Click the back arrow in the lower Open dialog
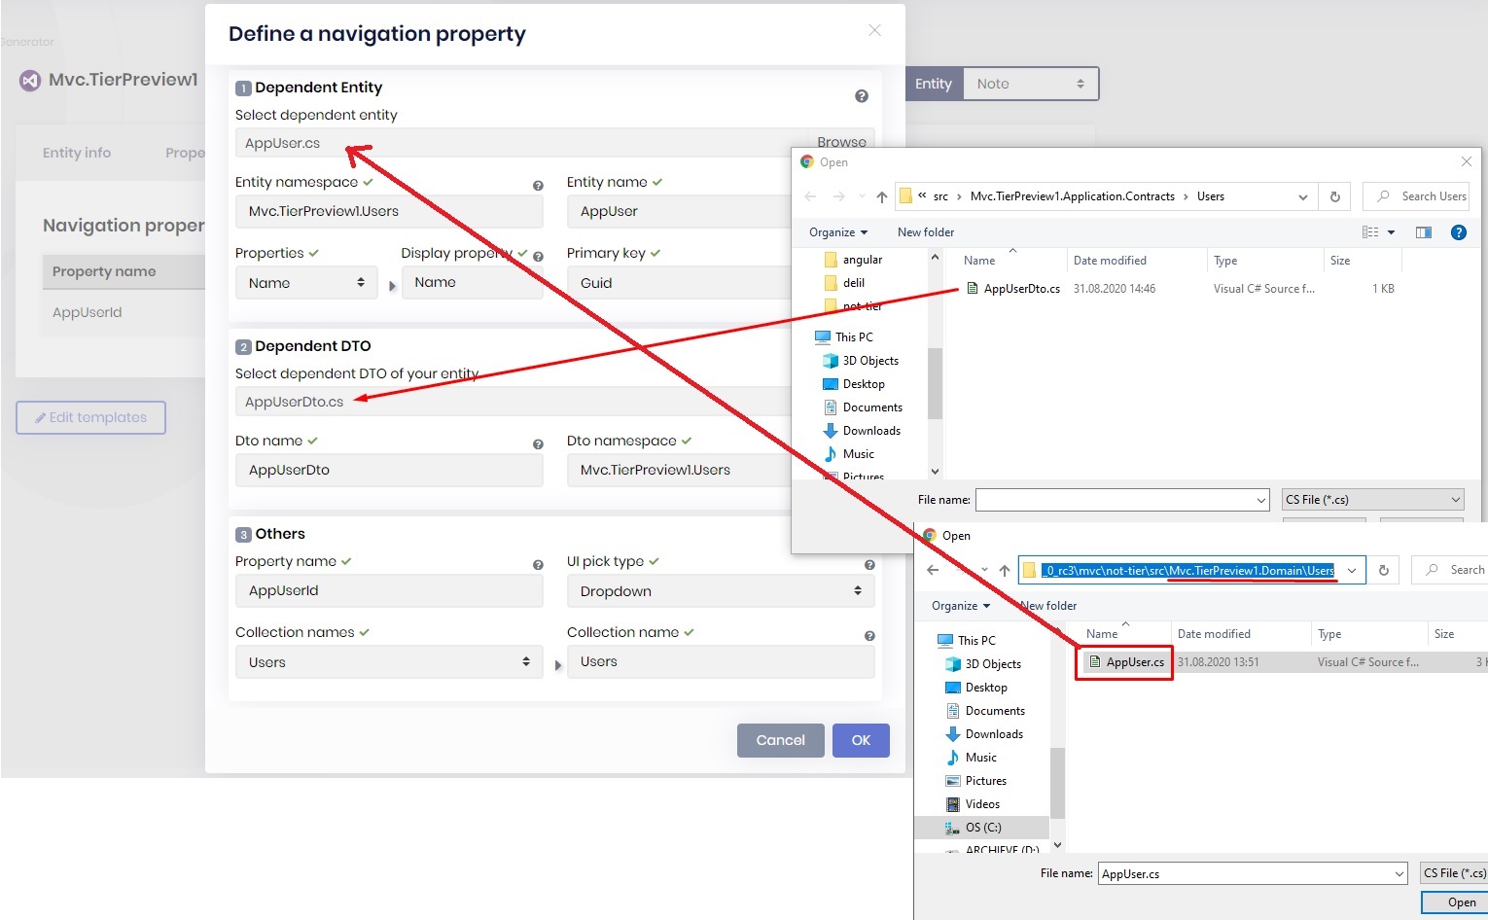 pos(932,570)
